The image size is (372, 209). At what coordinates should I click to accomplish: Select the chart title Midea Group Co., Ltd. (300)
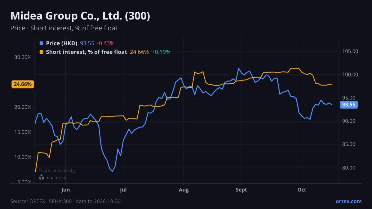(80, 16)
